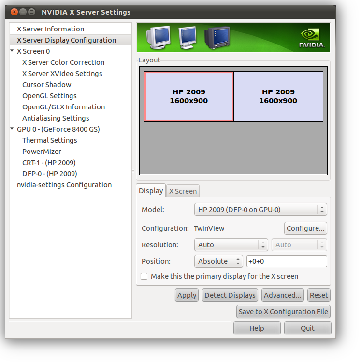Collapse the GPU 0 GeForce 8400 GS node

(12, 129)
